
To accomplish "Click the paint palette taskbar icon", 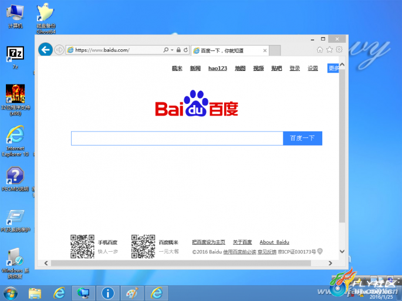I will pos(132,293).
